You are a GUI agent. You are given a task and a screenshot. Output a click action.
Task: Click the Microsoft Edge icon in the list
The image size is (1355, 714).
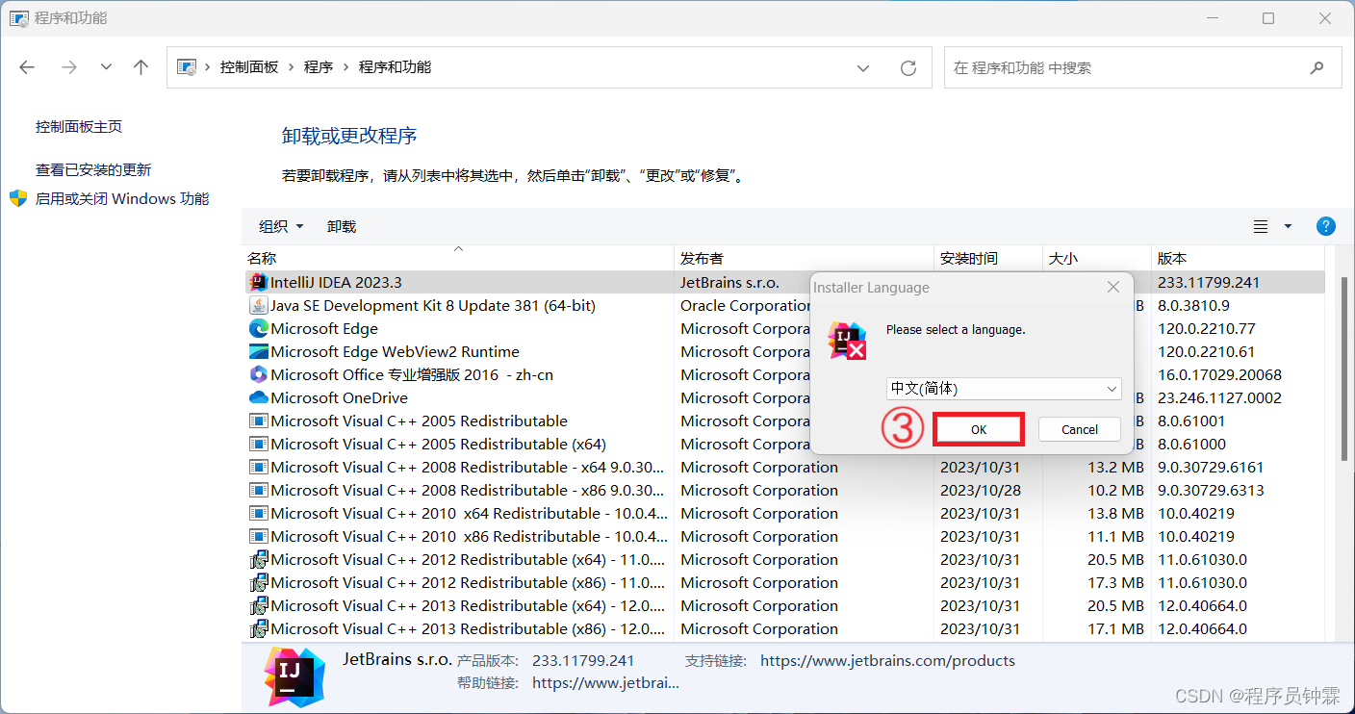tap(258, 328)
